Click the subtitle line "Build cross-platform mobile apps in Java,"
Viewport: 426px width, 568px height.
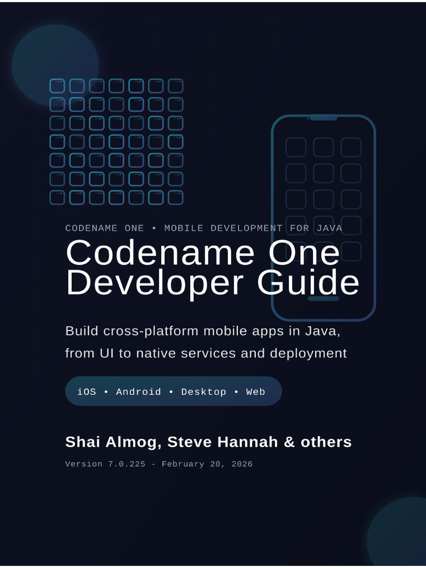point(202,331)
